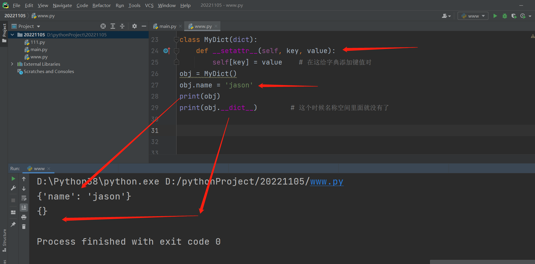The image size is (535, 264).
Task: Expand External Libraries node
Action: click(x=12, y=64)
